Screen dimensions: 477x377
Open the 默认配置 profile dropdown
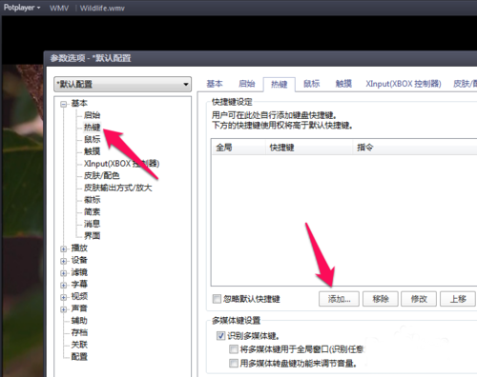(x=122, y=84)
